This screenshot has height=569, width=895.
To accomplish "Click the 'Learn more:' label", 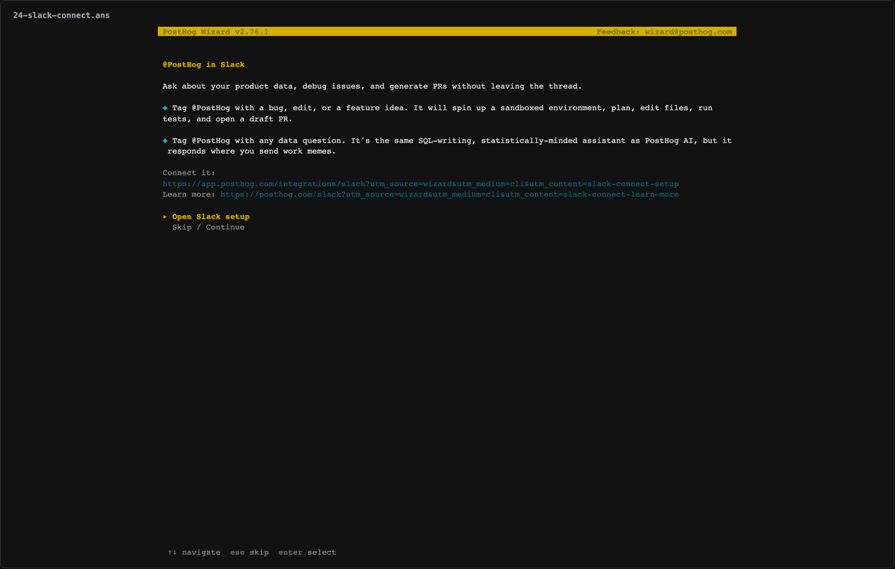I will (x=189, y=194).
